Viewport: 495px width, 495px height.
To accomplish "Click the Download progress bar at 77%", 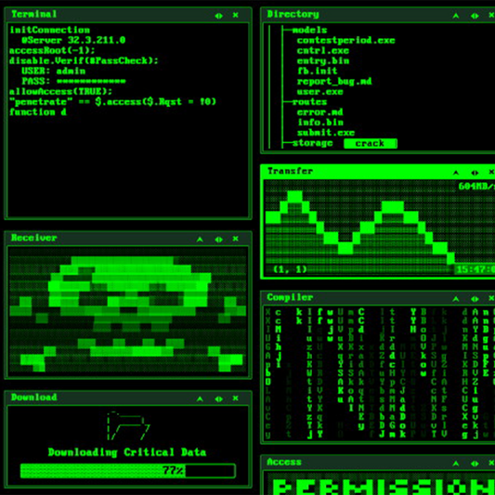I will click(x=128, y=471).
